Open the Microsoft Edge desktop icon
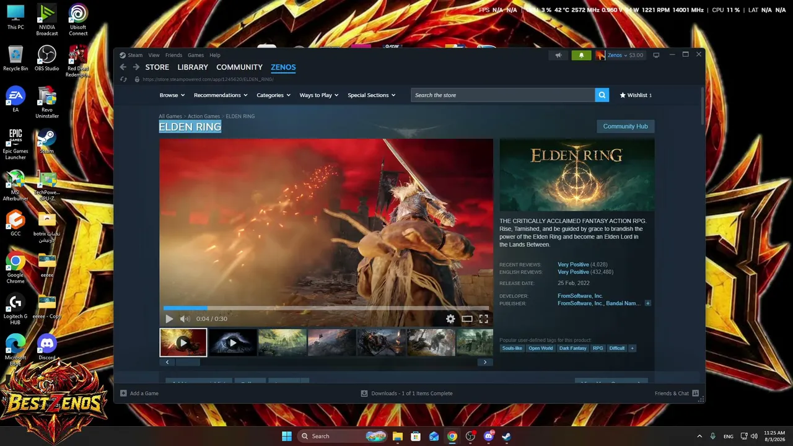This screenshot has width=793, height=446. pos(15,350)
